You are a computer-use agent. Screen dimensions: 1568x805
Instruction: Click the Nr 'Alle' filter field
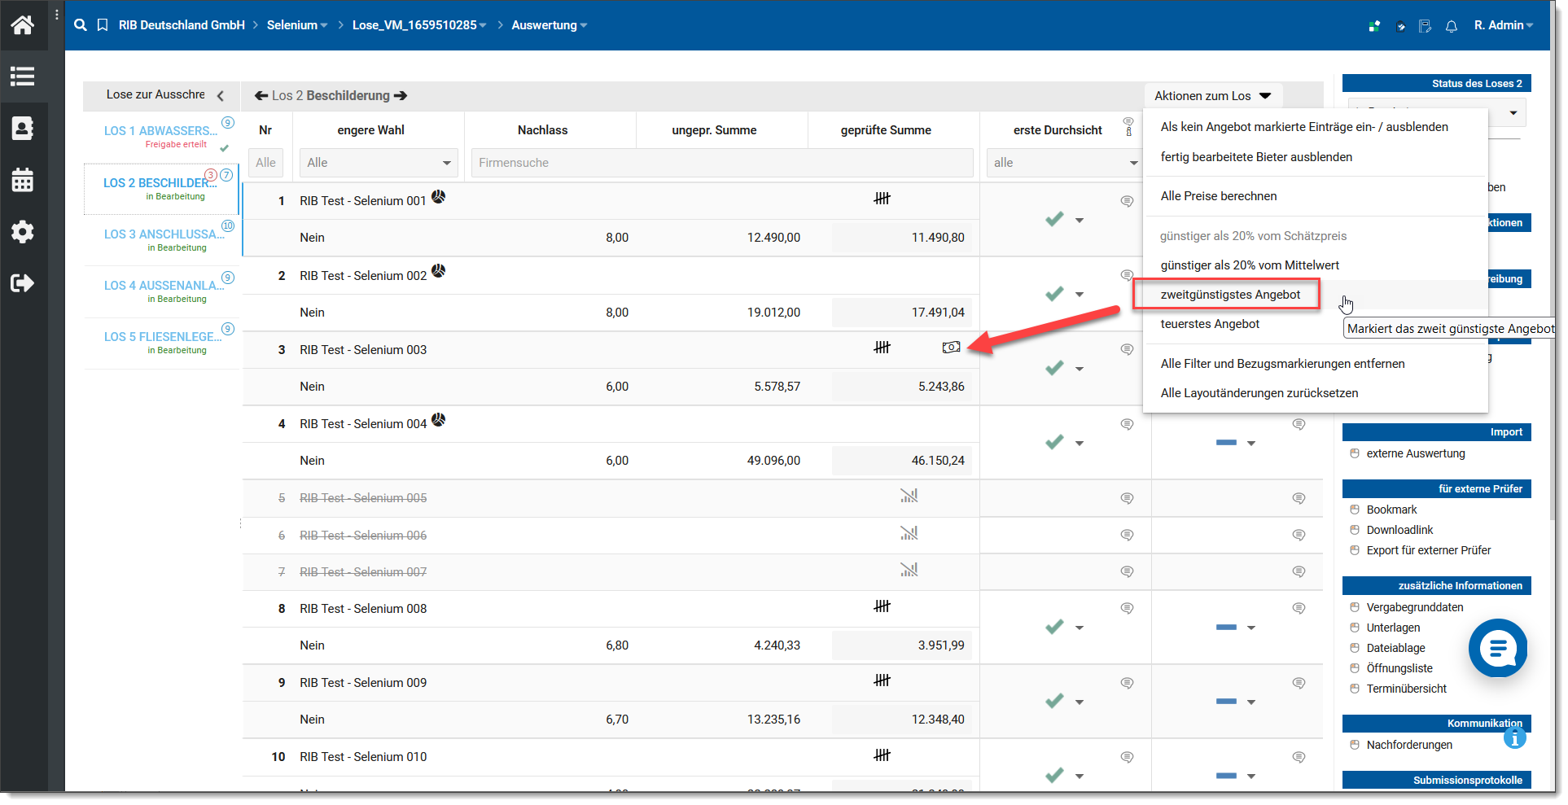pyautogui.click(x=265, y=163)
